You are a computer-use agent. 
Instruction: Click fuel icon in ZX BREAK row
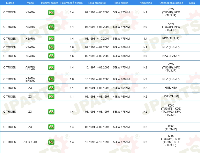(x=51, y=142)
